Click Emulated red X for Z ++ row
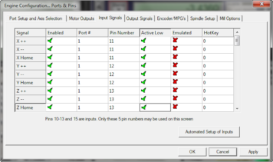 click(175, 90)
